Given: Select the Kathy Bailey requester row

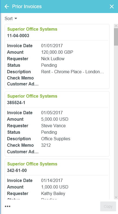Looking at the screenshot, I should pyautogui.click(x=57, y=193).
